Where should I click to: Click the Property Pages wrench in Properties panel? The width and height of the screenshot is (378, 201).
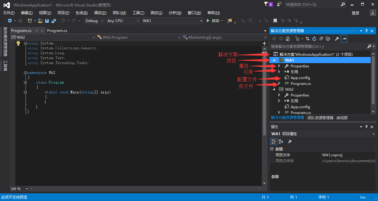point(290,141)
